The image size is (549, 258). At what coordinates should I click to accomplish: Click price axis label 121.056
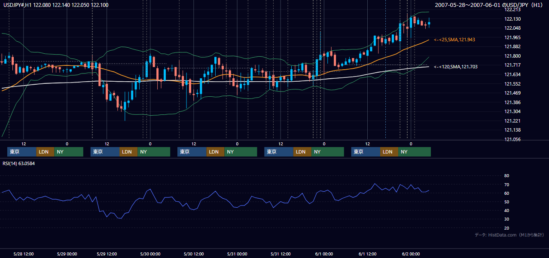pyautogui.click(x=513, y=139)
